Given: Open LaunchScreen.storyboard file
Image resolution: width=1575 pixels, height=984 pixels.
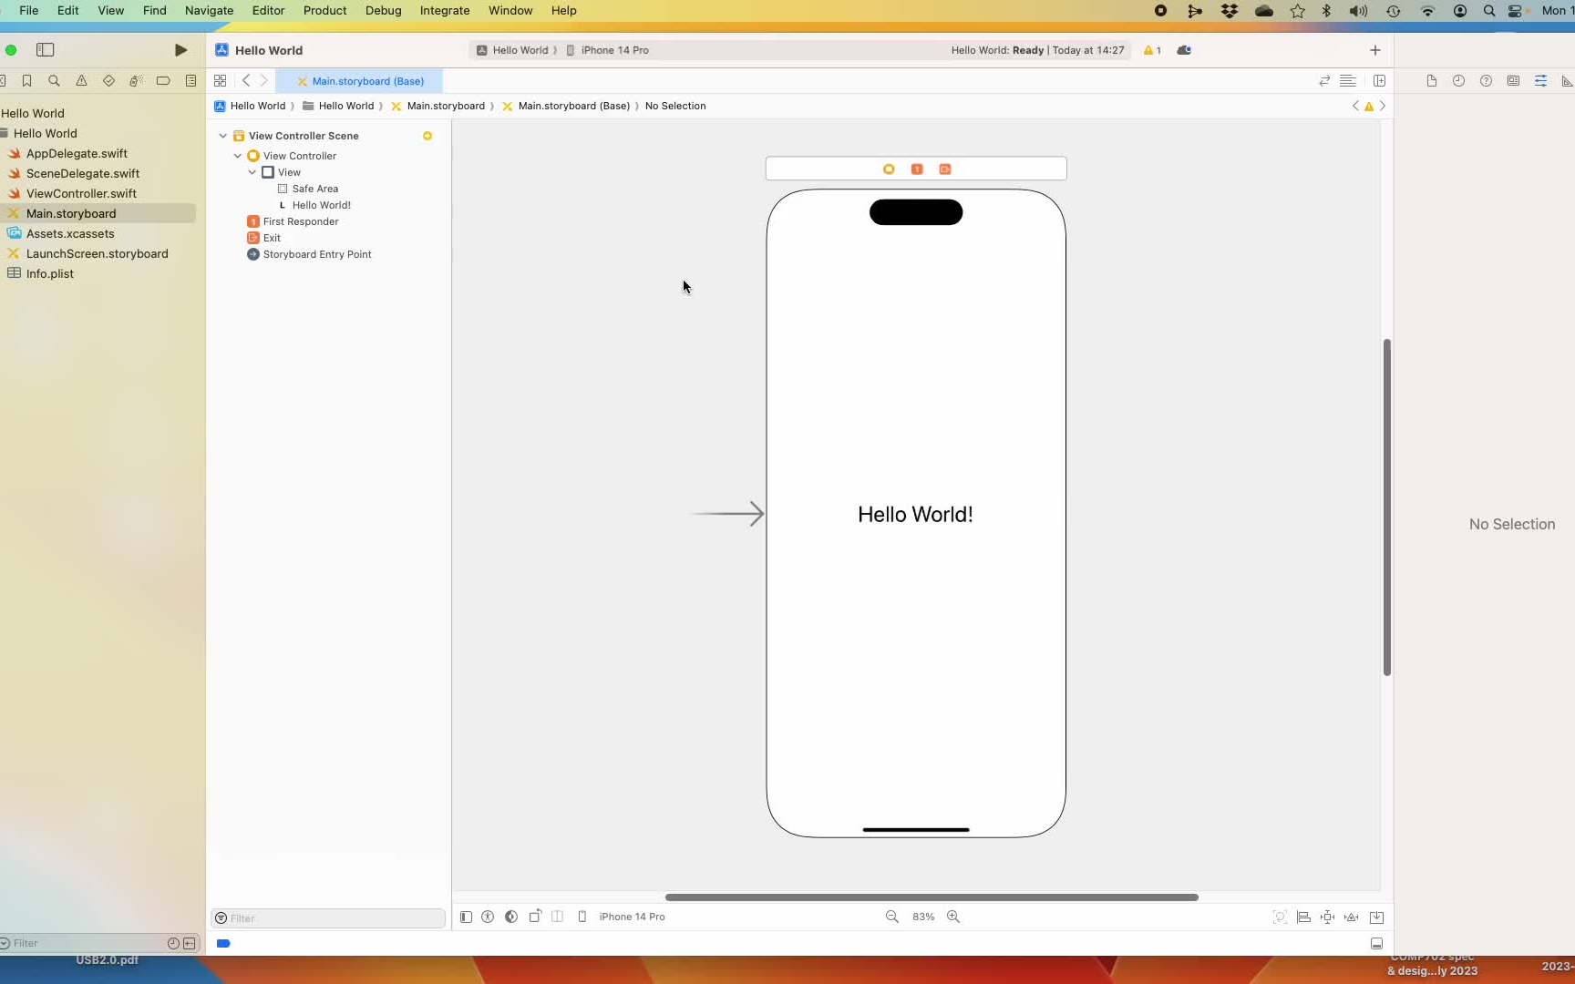Looking at the screenshot, I should (97, 253).
